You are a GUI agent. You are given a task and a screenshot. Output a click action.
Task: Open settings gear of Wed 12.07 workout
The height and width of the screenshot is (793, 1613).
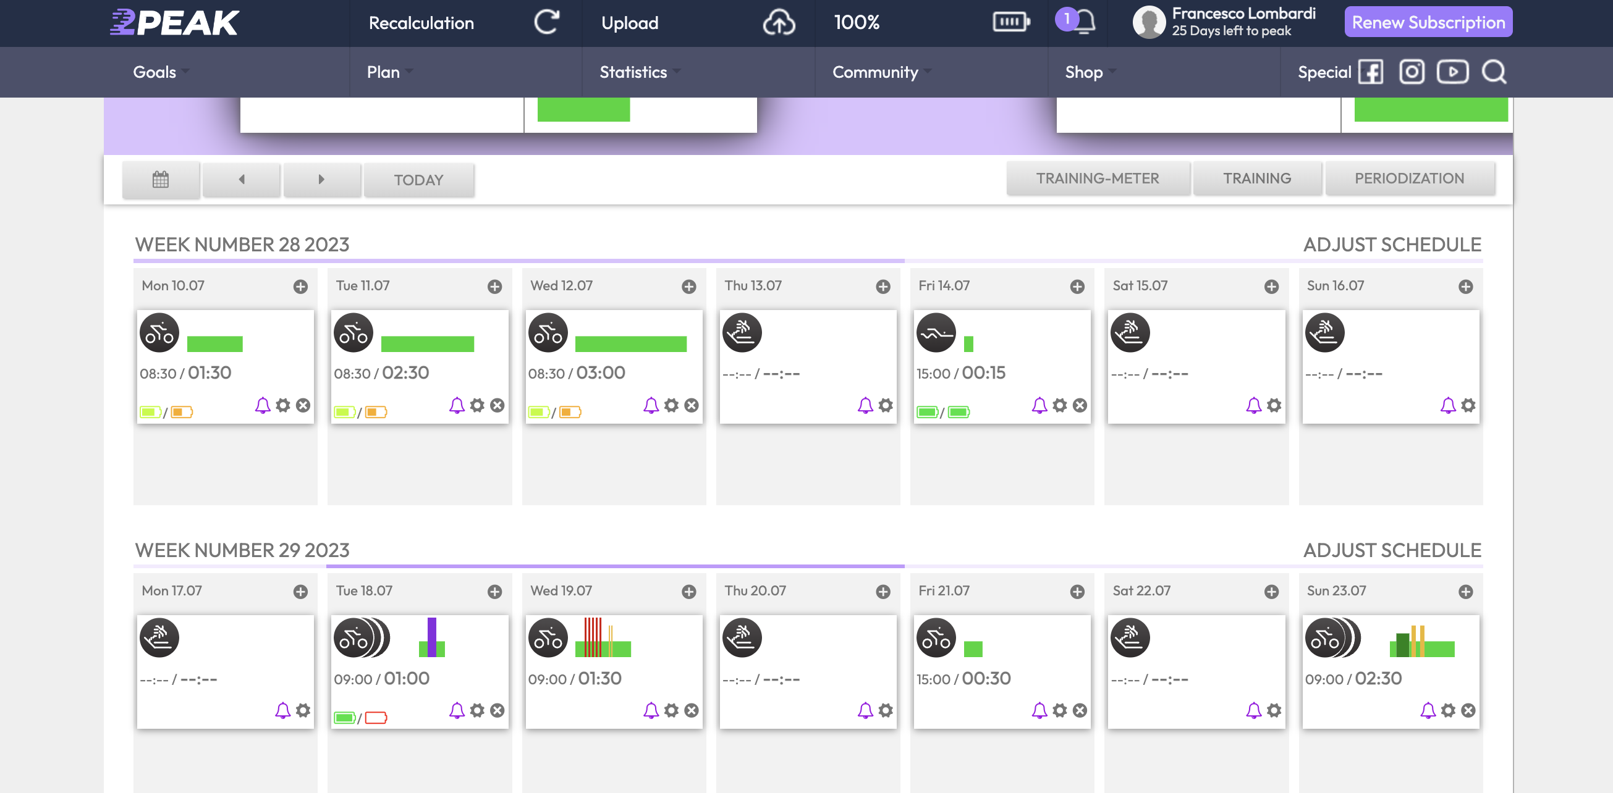[671, 405]
